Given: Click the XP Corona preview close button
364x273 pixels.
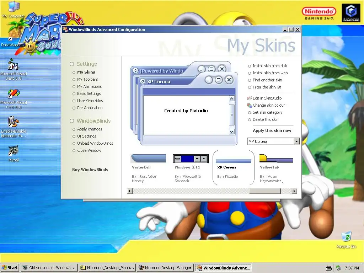Looking at the screenshot, I should (229, 80).
